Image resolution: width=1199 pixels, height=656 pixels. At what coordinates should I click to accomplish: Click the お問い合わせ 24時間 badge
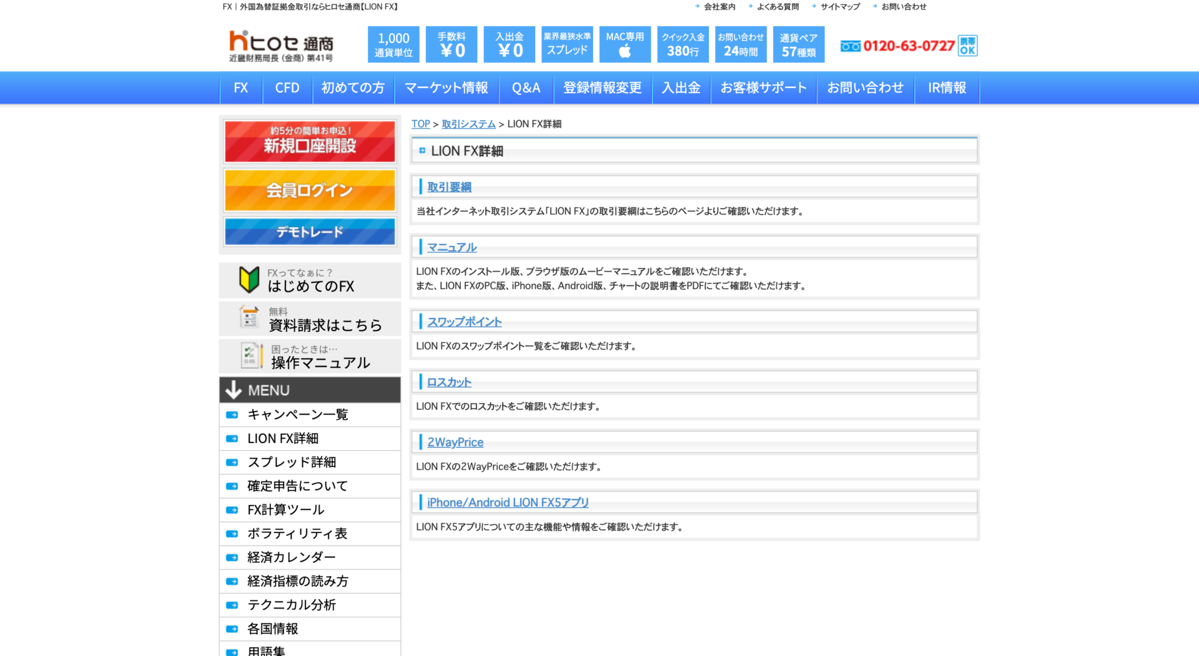pyautogui.click(x=741, y=44)
